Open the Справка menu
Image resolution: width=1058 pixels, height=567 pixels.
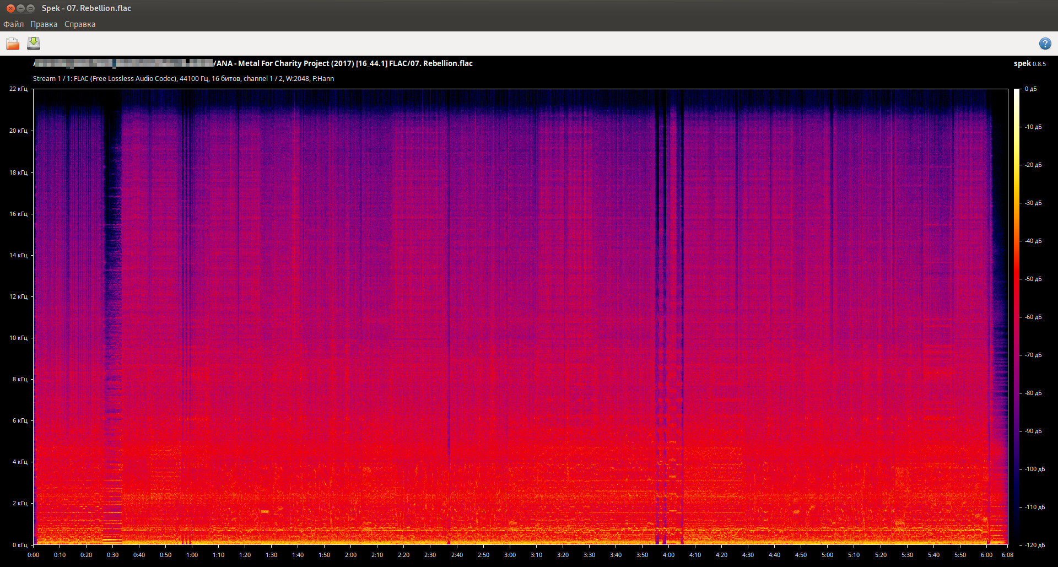point(80,24)
